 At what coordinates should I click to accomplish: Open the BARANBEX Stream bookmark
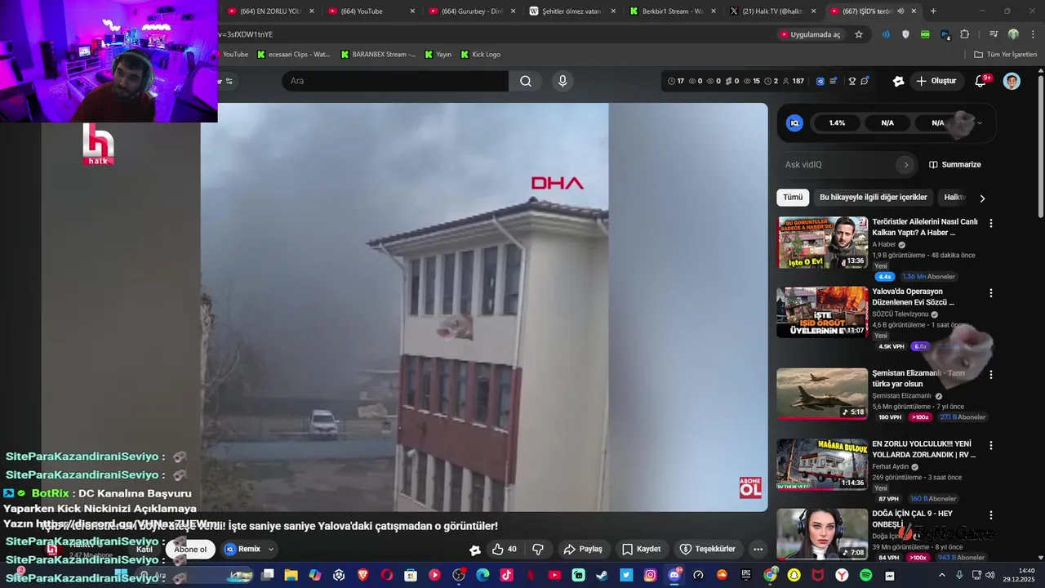[380, 55]
